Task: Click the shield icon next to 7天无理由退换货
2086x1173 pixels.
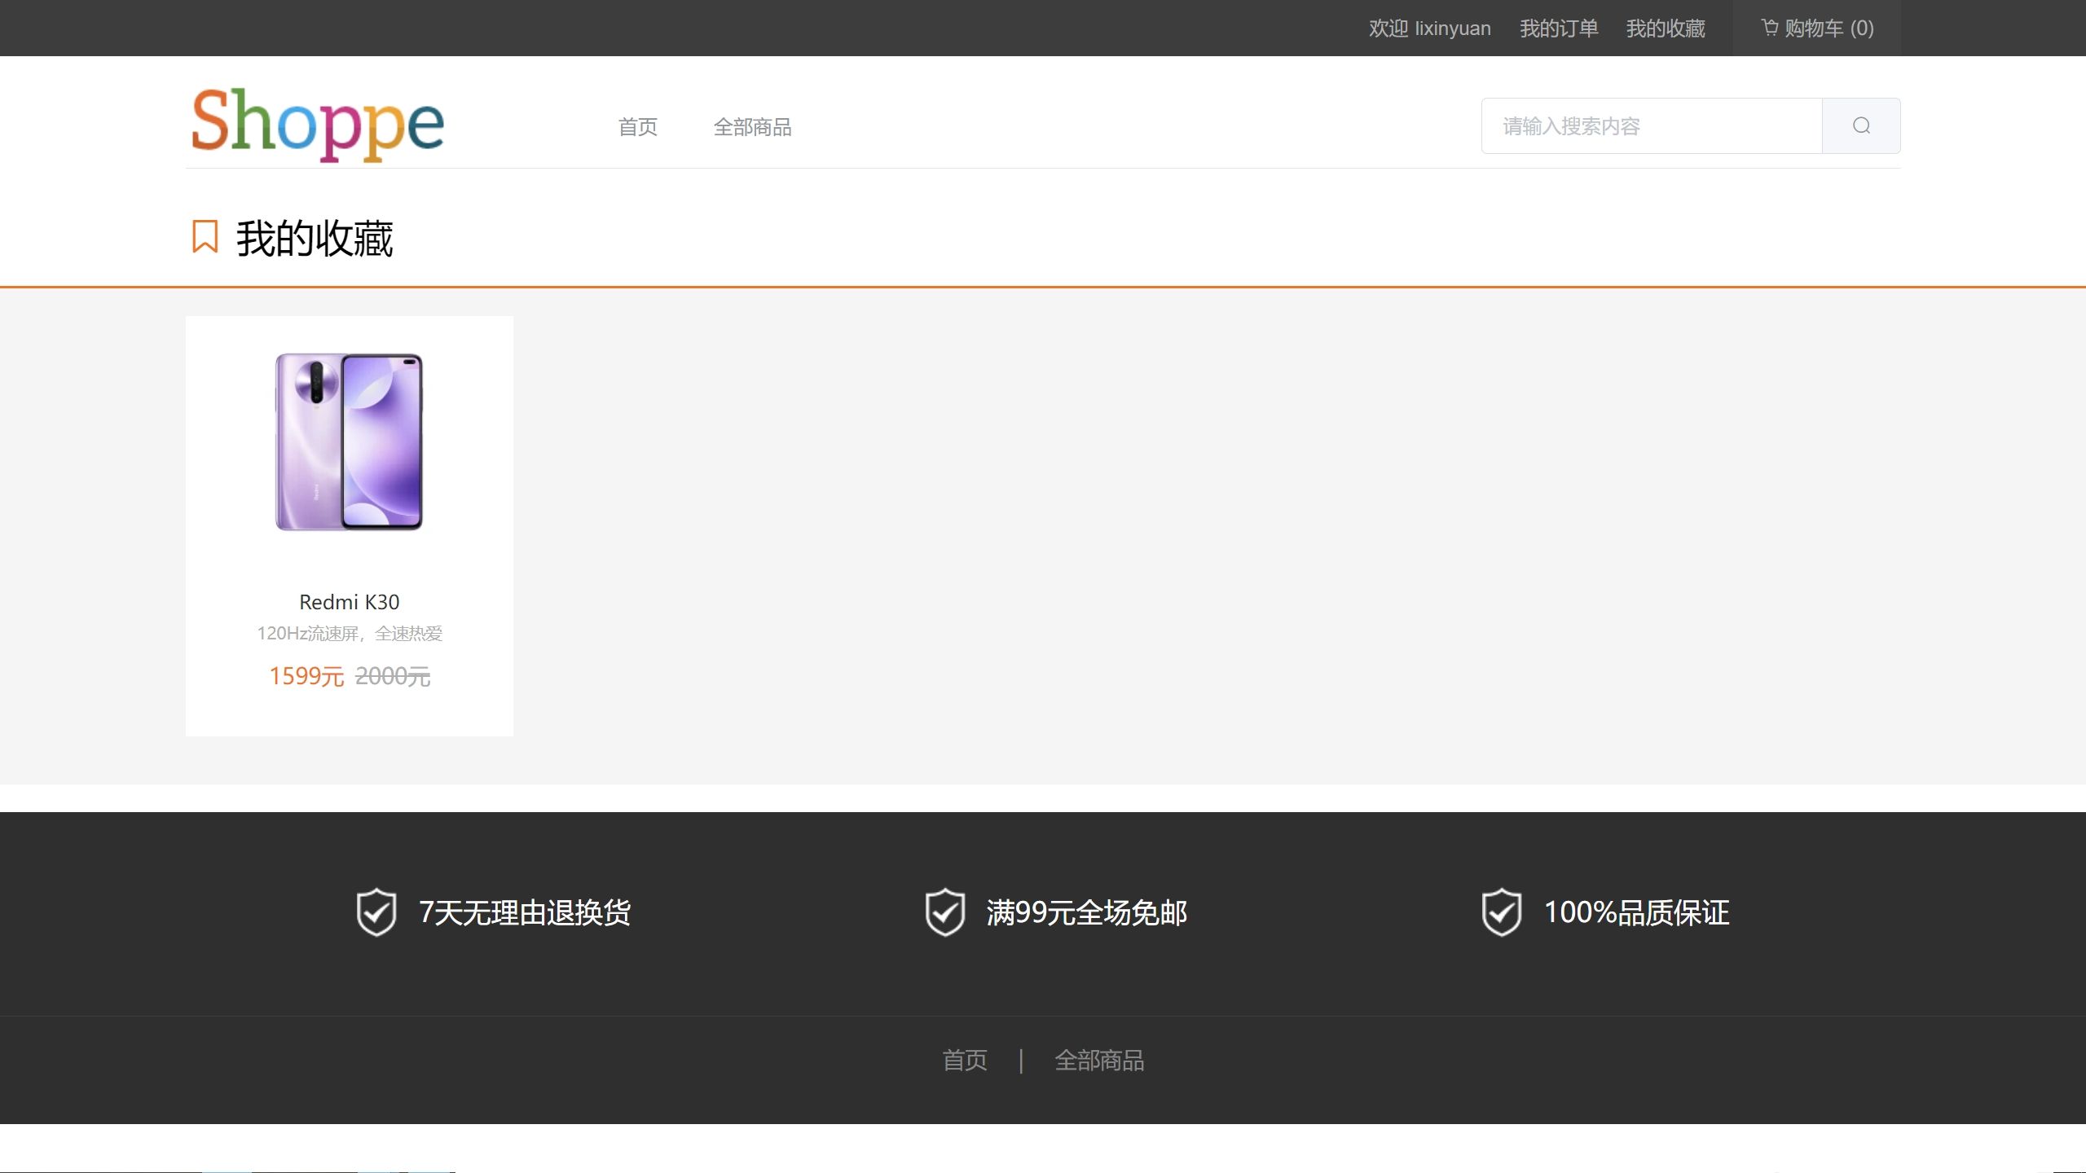Action: 376,912
